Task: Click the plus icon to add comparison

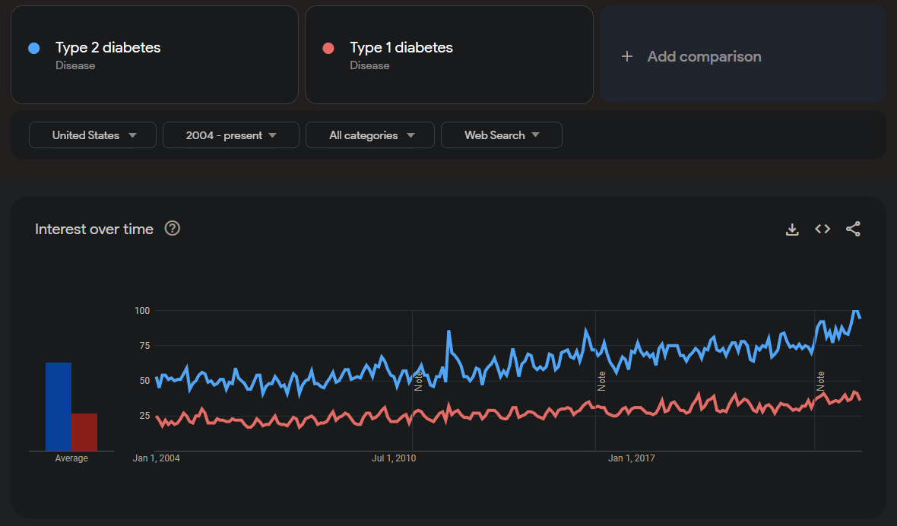Action: pyautogui.click(x=627, y=56)
